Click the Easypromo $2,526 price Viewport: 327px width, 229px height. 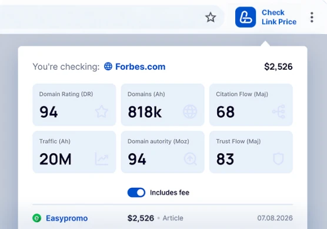pos(141,218)
